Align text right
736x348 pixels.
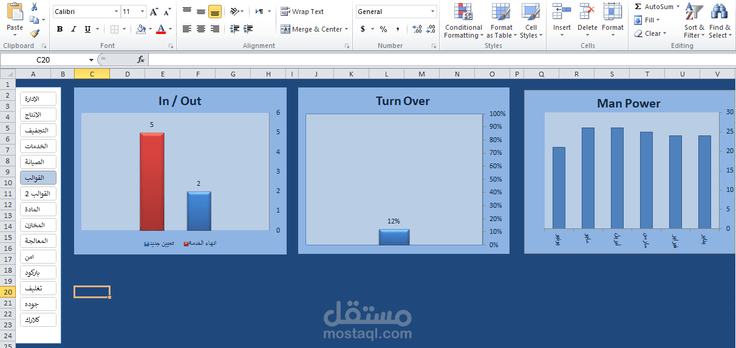(215, 29)
